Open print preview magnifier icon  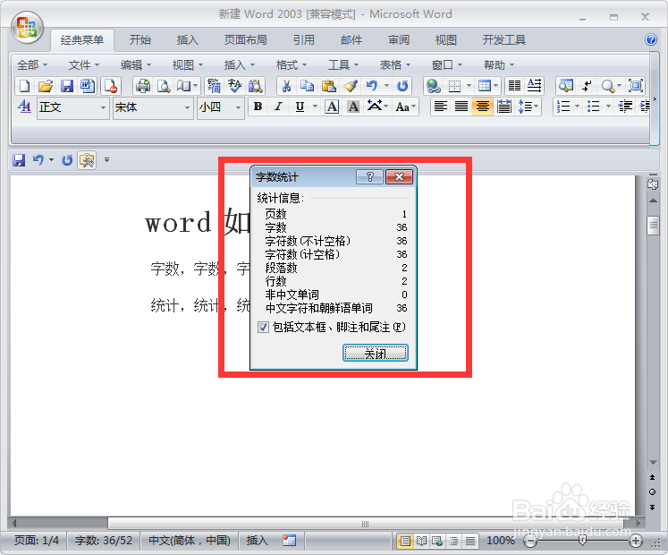(x=164, y=86)
